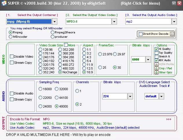Choose 480:272 video scale size
This screenshot has height=140, width=183.
[60, 65]
